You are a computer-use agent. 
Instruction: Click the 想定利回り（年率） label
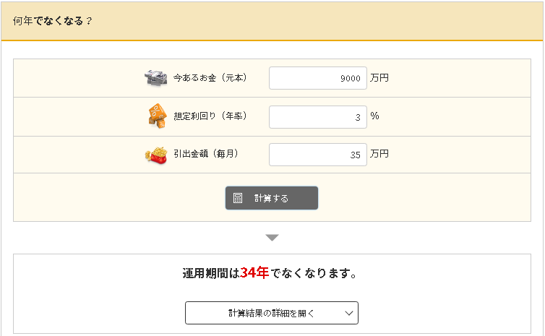click(210, 116)
